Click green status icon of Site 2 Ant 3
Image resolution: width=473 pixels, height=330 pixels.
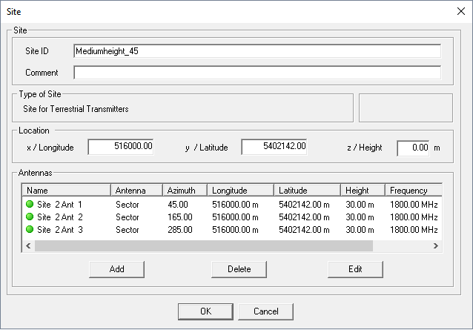tap(30, 230)
